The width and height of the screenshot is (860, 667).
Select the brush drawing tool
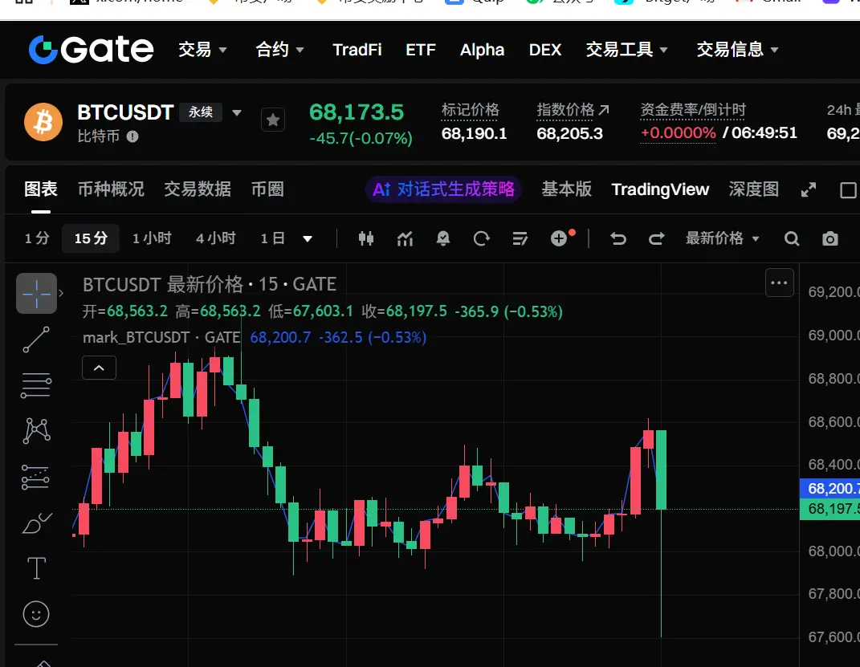click(x=36, y=523)
